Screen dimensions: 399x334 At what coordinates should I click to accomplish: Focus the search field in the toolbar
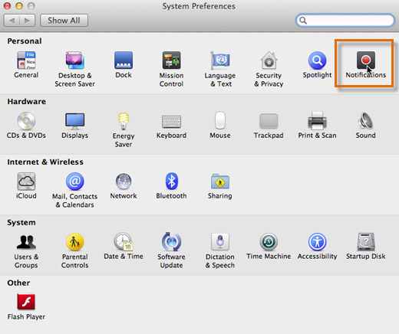click(x=345, y=20)
